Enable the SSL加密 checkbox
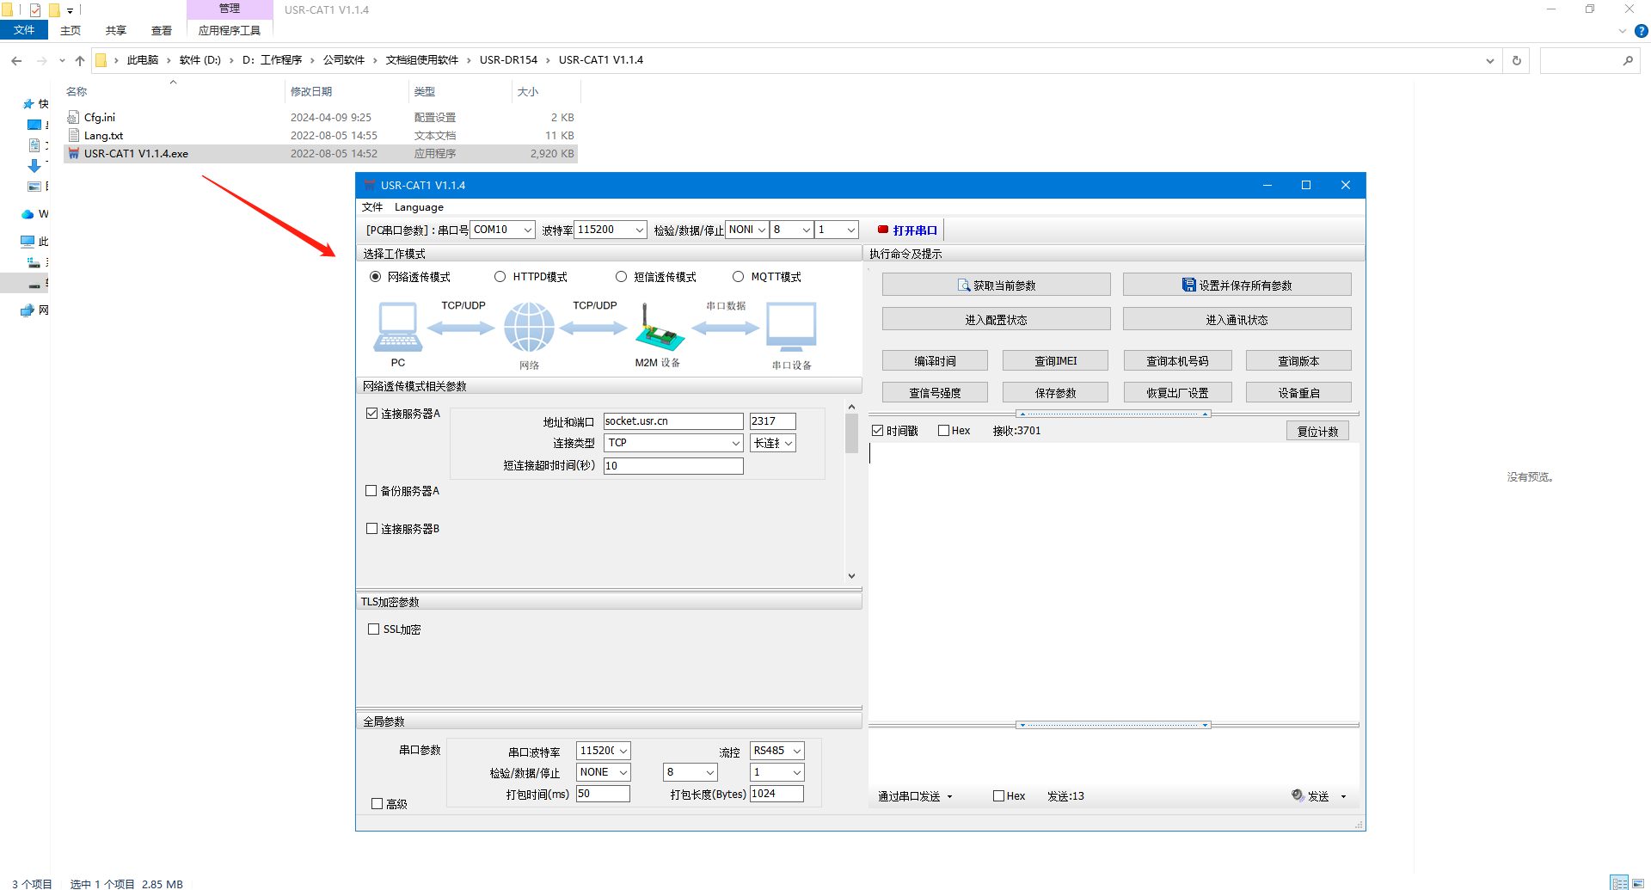 click(373, 629)
